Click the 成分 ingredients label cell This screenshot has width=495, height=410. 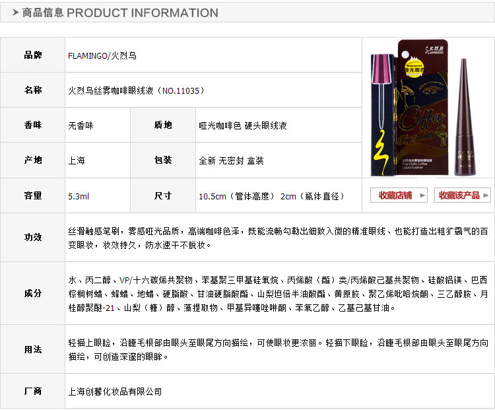pos(33,293)
